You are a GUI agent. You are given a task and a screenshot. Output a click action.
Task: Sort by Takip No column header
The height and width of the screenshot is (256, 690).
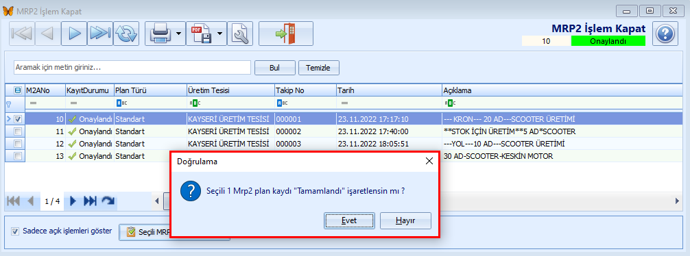tap(305, 90)
